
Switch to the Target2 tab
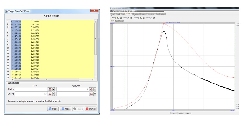coord(118,14)
